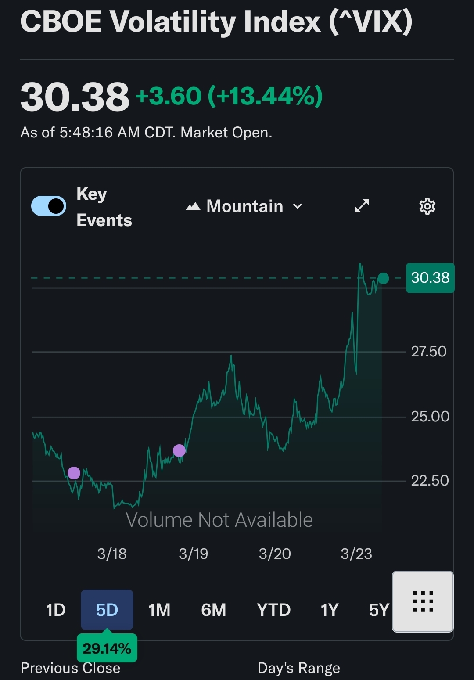Open chart settings gear
Image resolution: width=474 pixels, height=680 pixels.
(427, 206)
